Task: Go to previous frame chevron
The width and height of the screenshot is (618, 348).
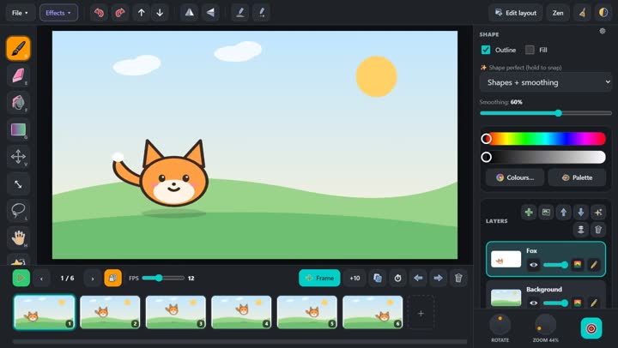Action: (41, 278)
